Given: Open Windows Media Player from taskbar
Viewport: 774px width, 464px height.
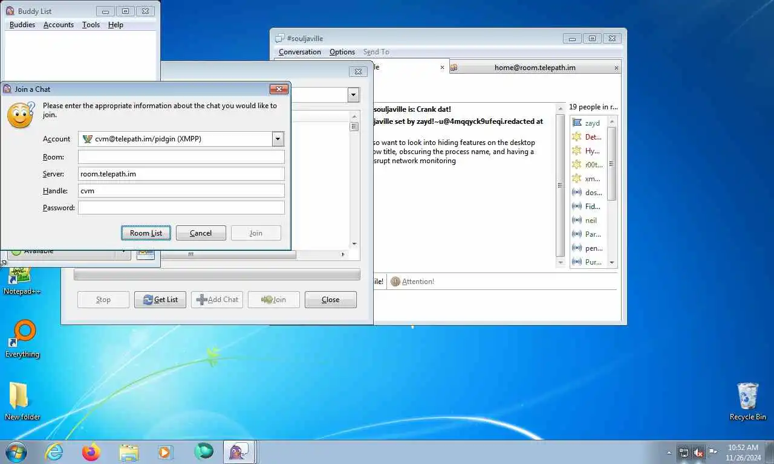Looking at the screenshot, I should point(165,452).
